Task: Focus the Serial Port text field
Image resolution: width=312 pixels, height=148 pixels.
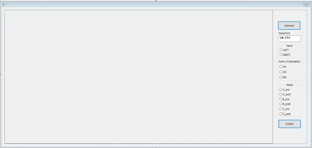Action: (x=289, y=39)
